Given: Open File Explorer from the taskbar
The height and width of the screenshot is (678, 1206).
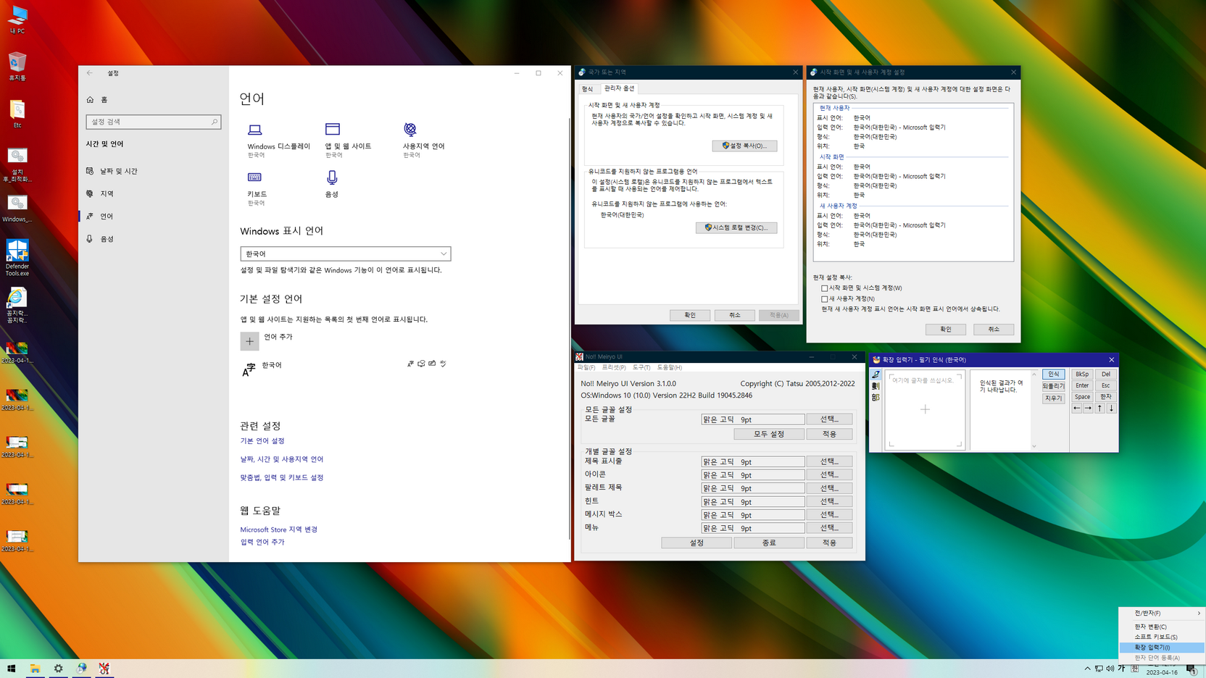Looking at the screenshot, I should point(35,669).
